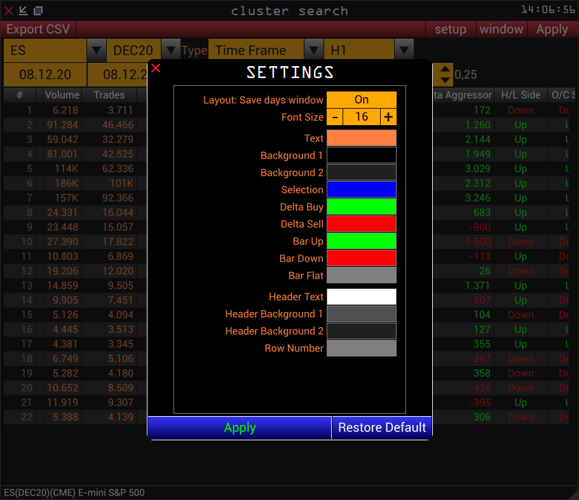Close the Settings dialog via red X icon
This screenshot has height=500, width=579.
(156, 68)
